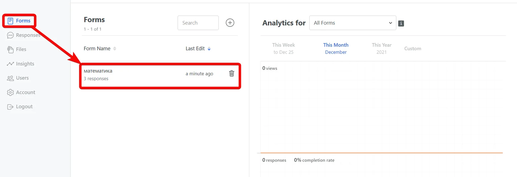Delete the математика form with trash icon

[x=232, y=73]
